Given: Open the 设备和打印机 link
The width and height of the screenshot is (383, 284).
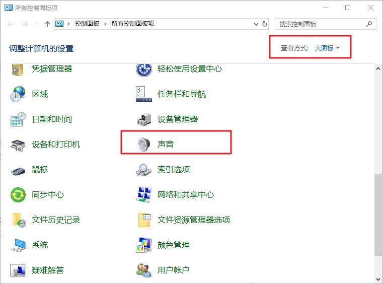Looking at the screenshot, I should 56,144.
